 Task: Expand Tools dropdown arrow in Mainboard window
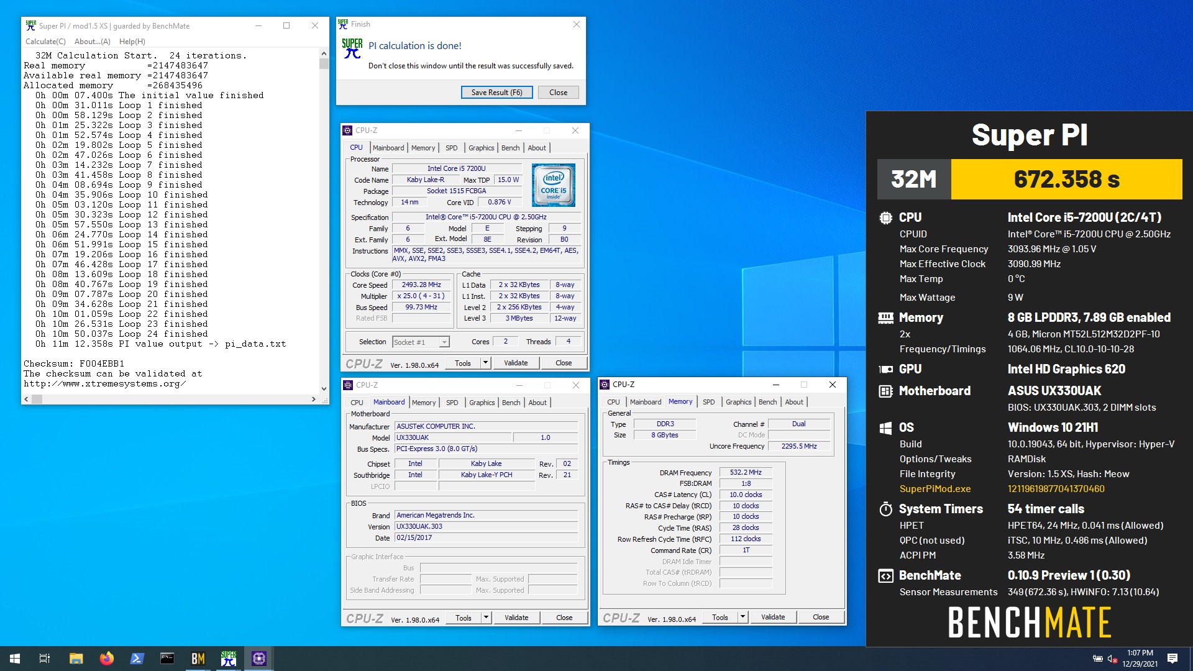[x=486, y=618]
